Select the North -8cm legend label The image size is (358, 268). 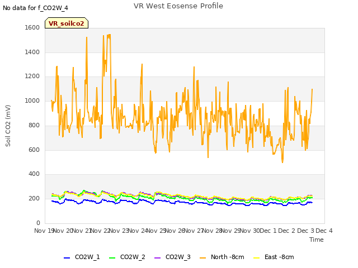[x=228, y=257]
